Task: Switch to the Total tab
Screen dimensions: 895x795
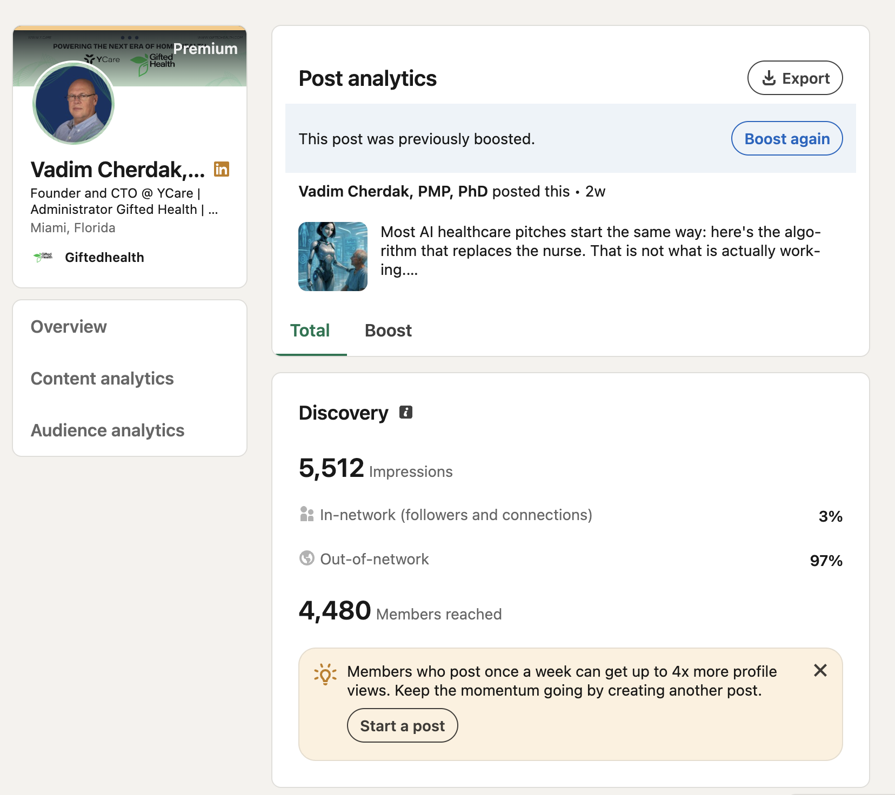Action: pyautogui.click(x=310, y=331)
